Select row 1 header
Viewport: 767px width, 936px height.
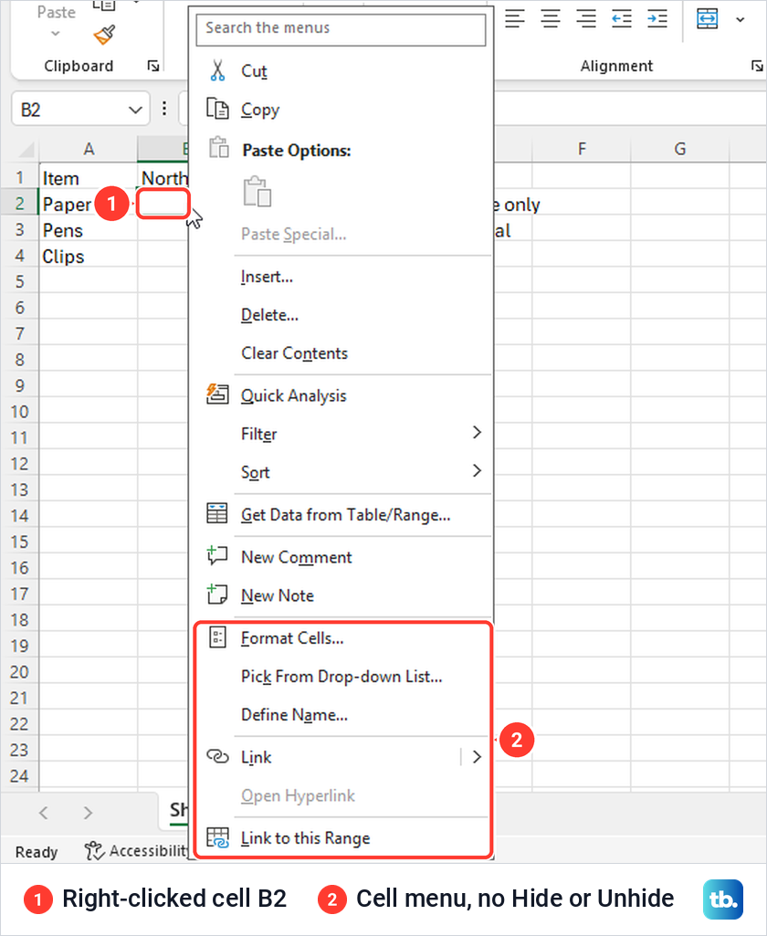pyautogui.click(x=20, y=178)
